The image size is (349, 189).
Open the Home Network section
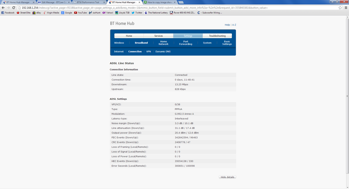point(163,43)
